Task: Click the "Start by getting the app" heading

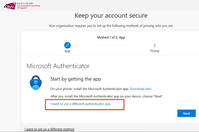Action: click(76, 79)
